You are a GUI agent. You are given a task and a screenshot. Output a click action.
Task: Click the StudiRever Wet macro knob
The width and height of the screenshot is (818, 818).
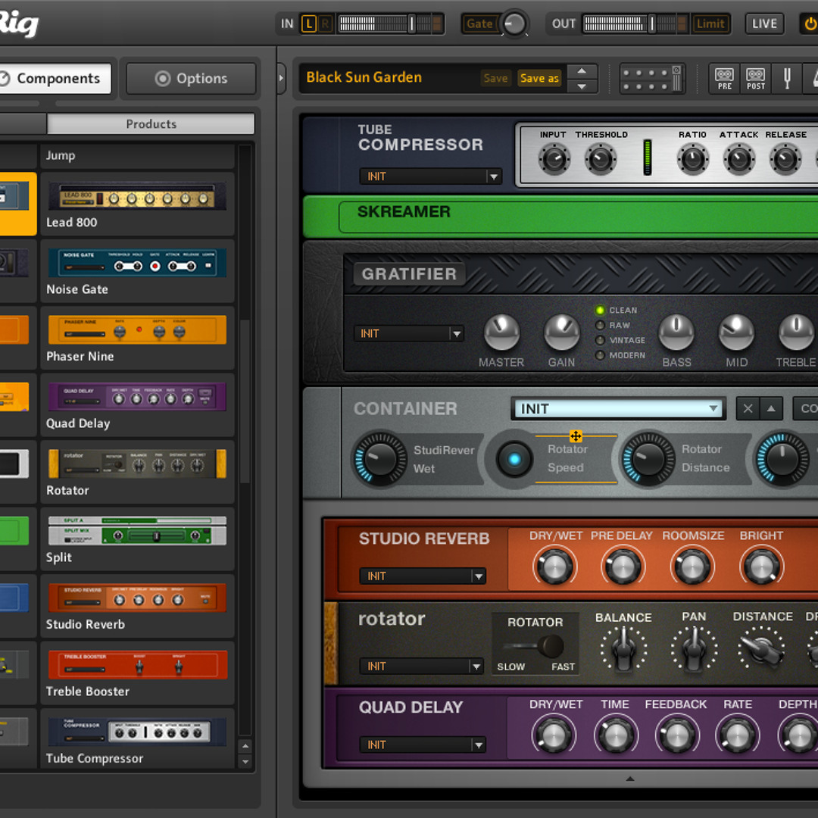(x=381, y=459)
